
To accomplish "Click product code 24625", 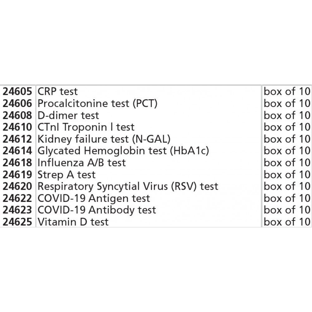I will click(x=17, y=222).
